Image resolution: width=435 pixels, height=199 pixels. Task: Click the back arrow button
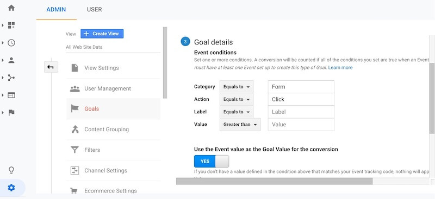click(51, 67)
